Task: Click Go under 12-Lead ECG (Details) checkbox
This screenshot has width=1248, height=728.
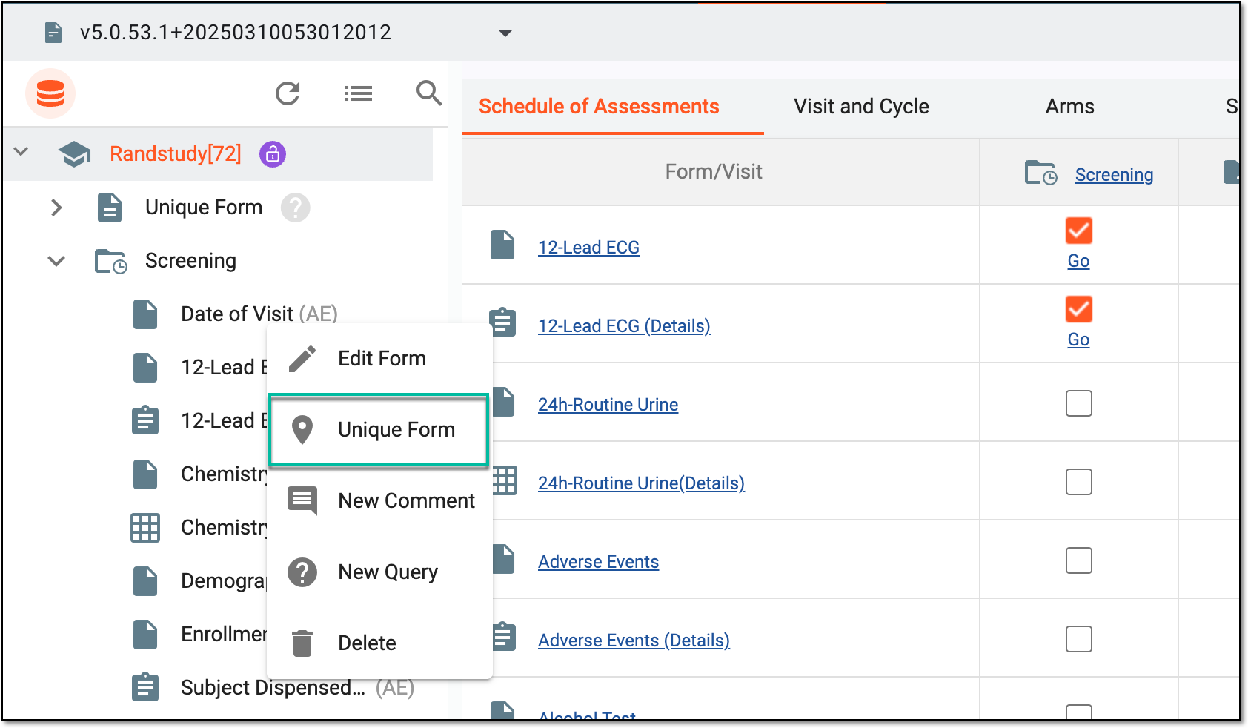Action: tap(1078, 340)
